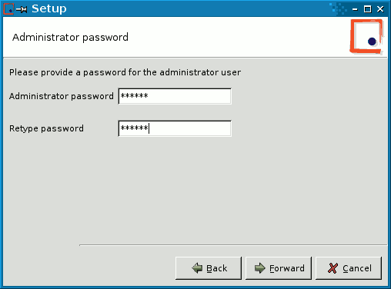Click the green left arrow icon on Back
Screen dimensions: 391x289
pos(197,268)
